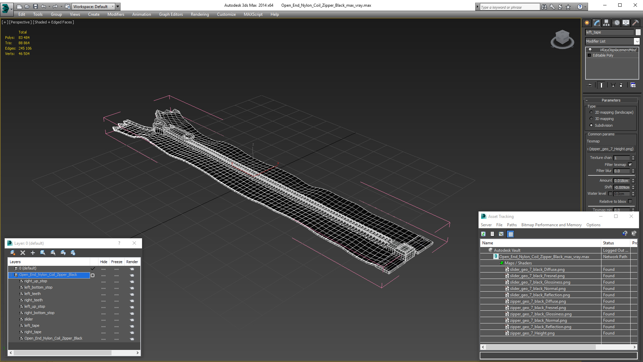Expand the Open_End_Nylon_Coil_Zipper_Black layer group
This screenshot has height=362, width=643.
[x=10, y=275]
